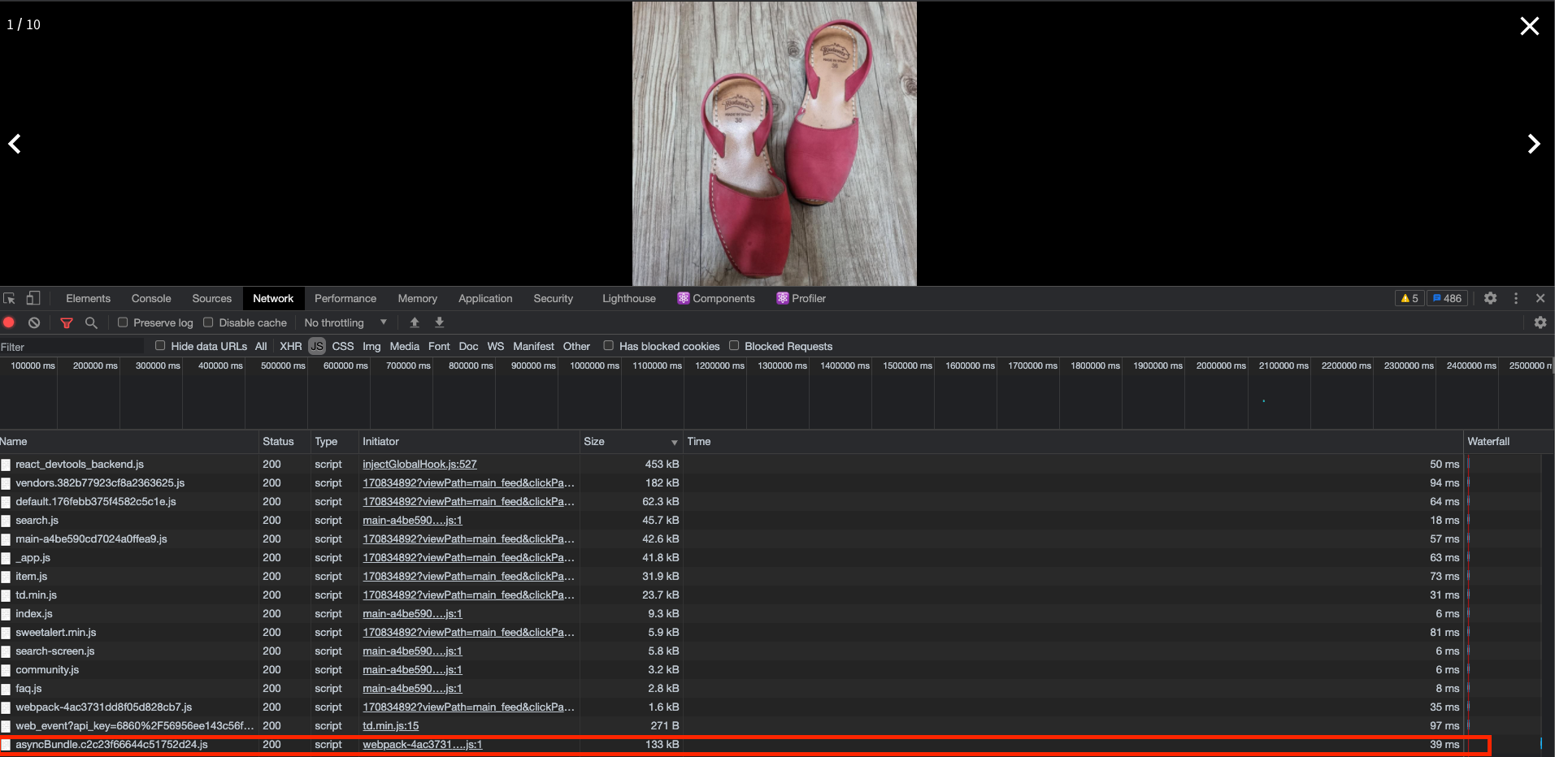Show next gallery image arrow
The image size is (1555, 757).
coord(1533,144)
